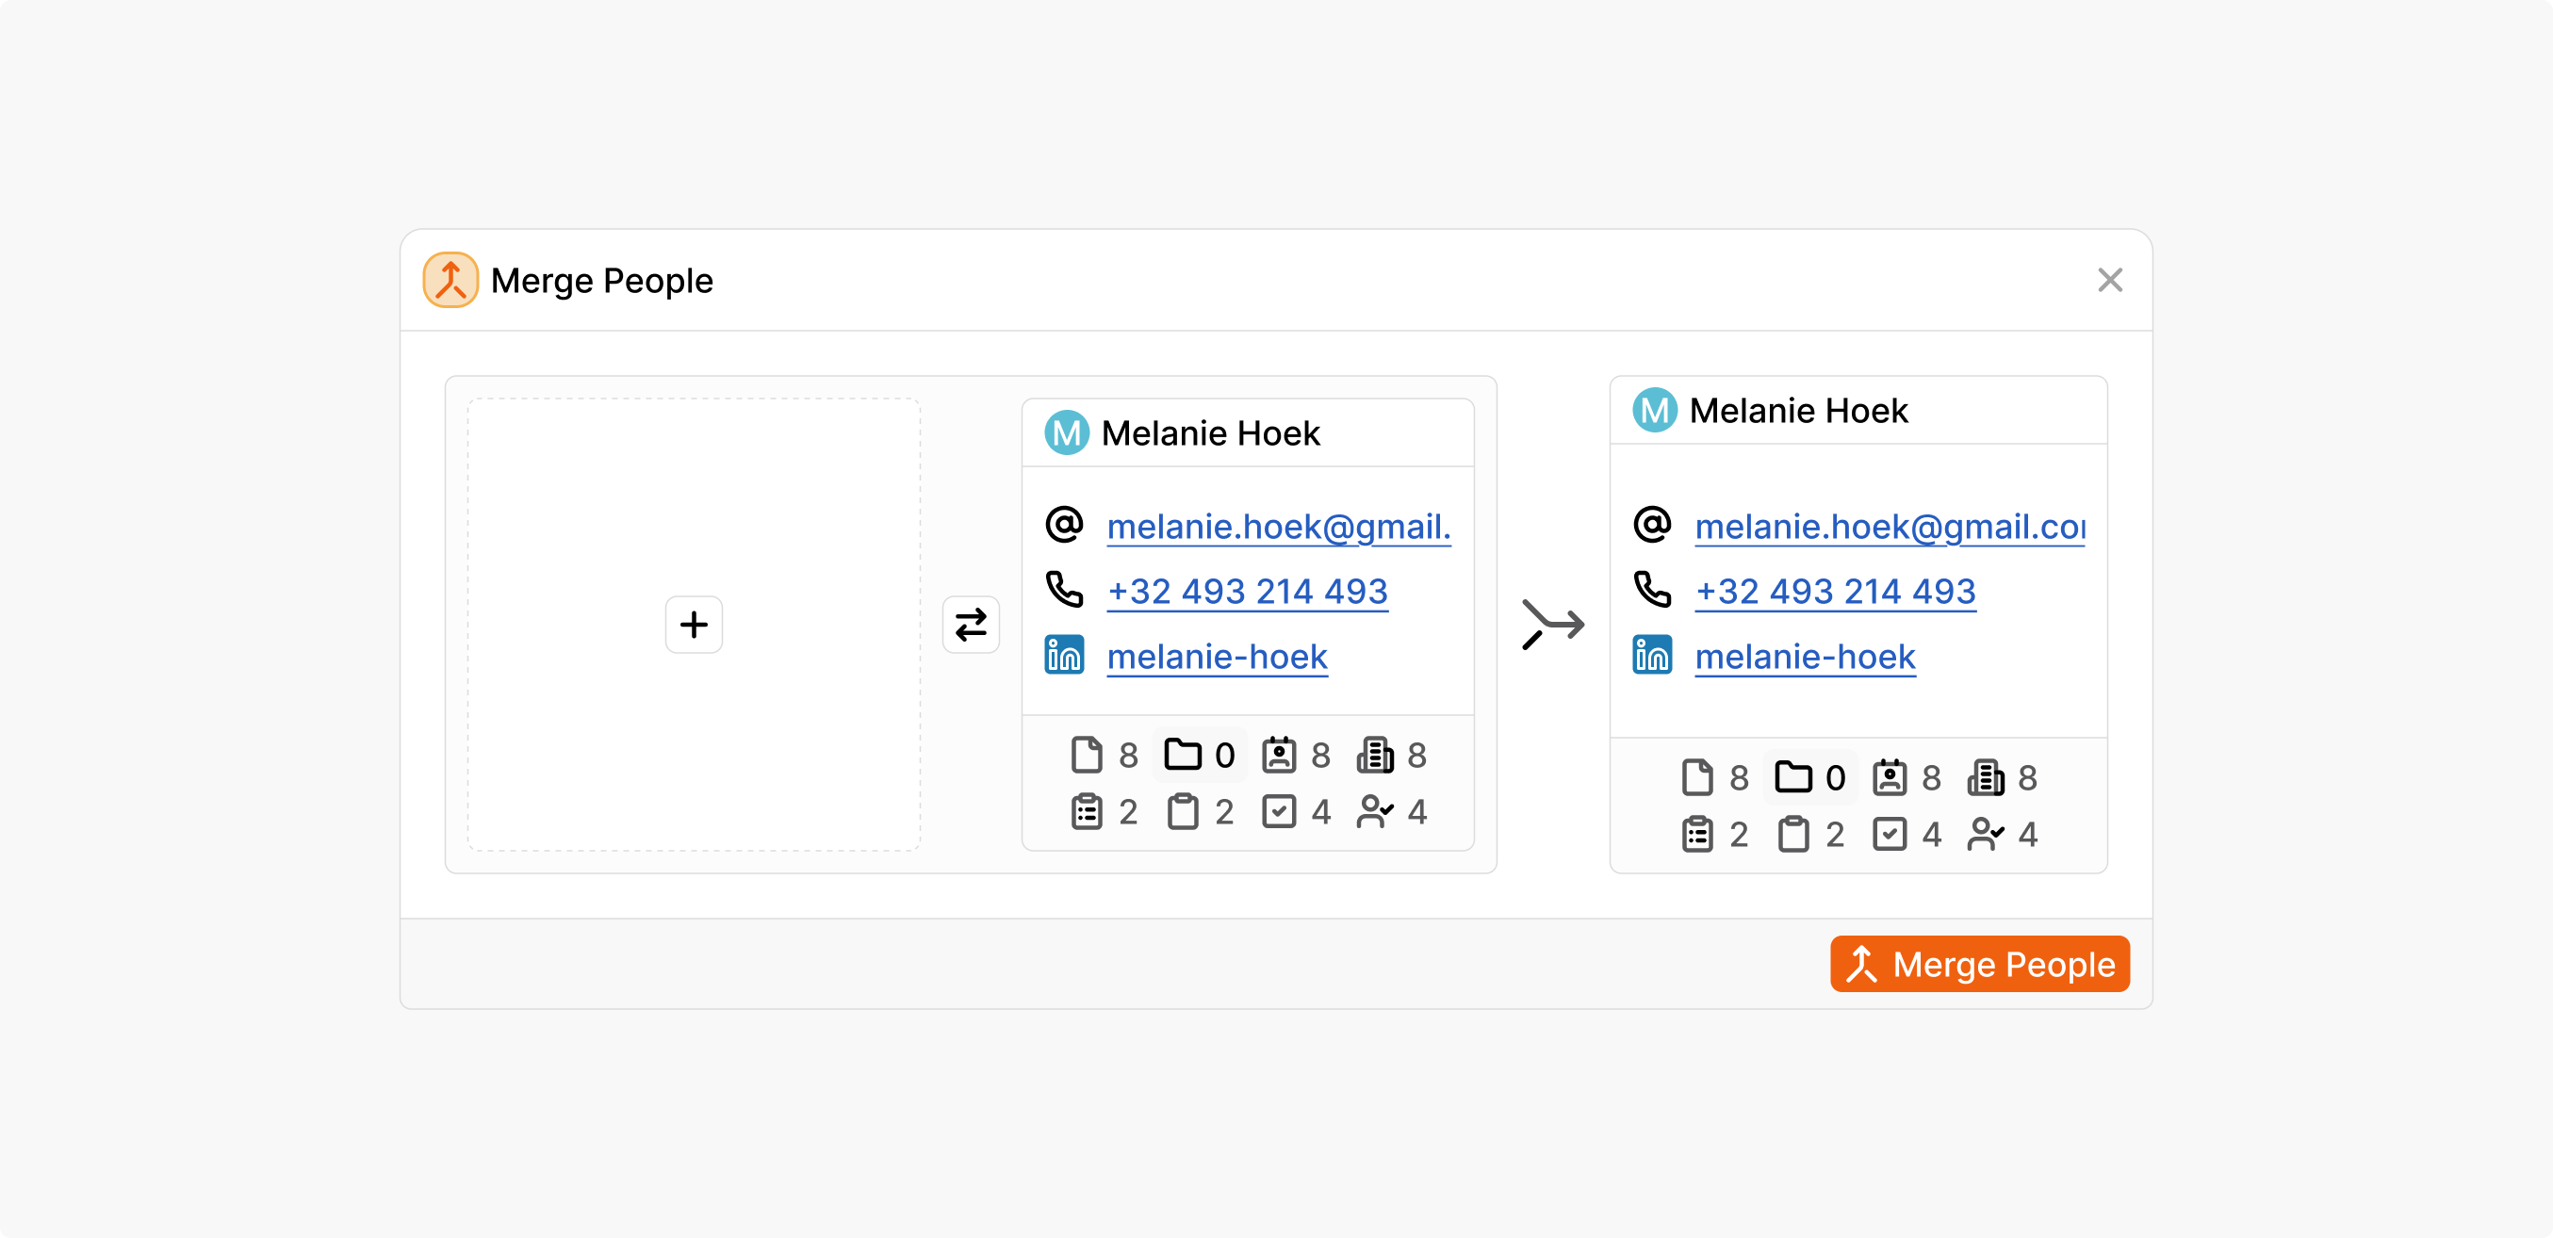Select the document count icon on Melanie's source card
Image resolution: width=2553 pixels, height=1238 pixels.
(1087, 754)
